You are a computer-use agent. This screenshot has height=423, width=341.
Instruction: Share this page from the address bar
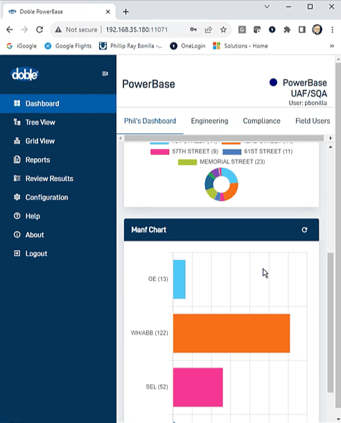tap(208, 30)
